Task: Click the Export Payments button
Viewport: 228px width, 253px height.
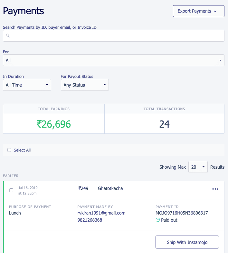Action: point(199,11)
